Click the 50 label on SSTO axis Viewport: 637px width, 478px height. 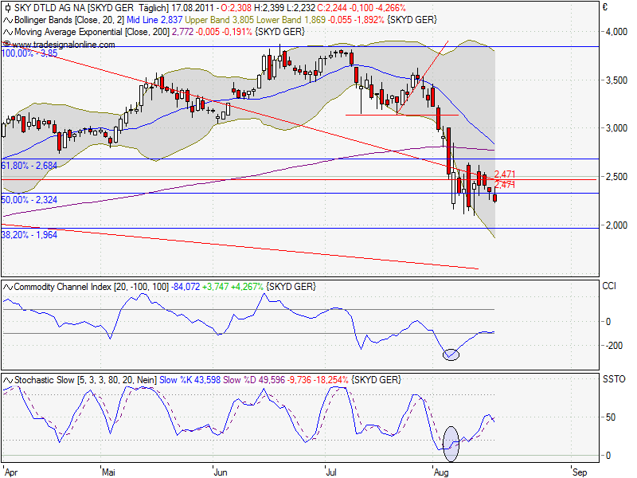coord(611,417)
